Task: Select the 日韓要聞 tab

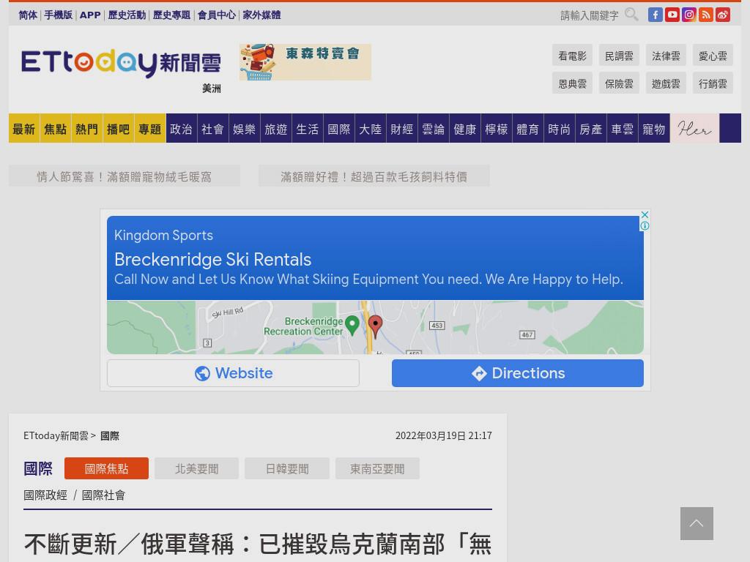Action: [287, 468]
